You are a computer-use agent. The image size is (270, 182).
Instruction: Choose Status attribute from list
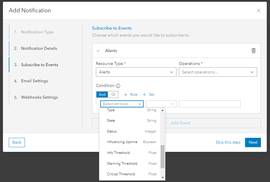coord(112,131)
